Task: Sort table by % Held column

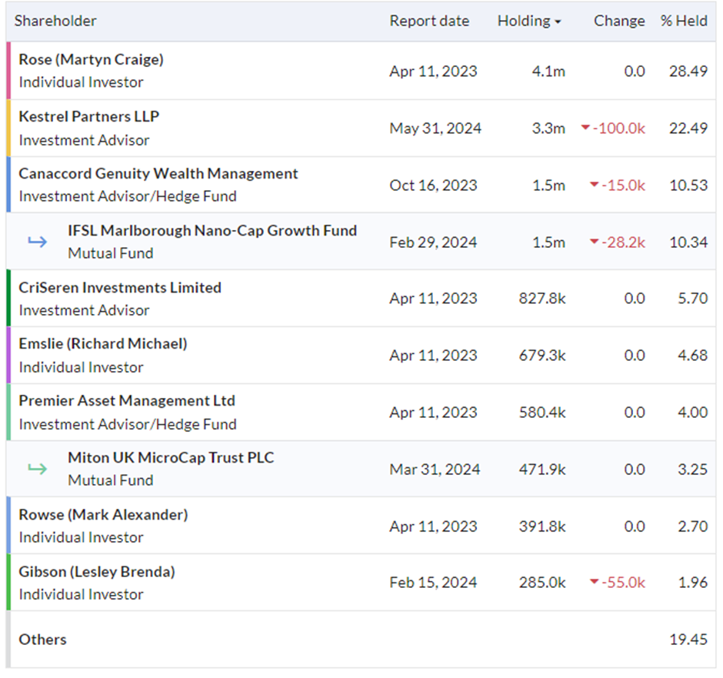Action: (x=684, y=21)
